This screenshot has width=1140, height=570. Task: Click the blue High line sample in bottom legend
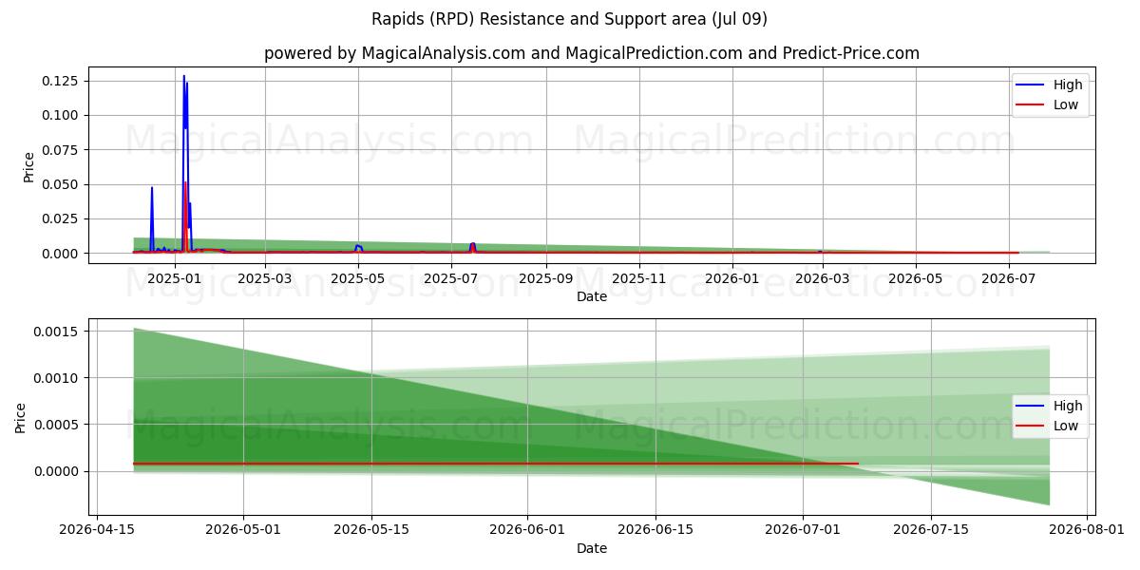1031,407
